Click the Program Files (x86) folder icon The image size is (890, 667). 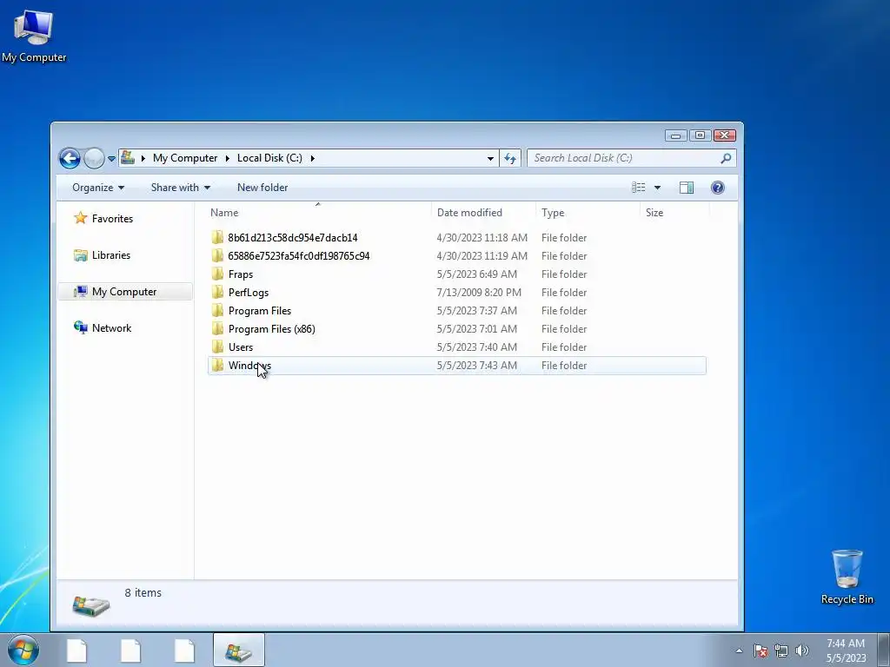coord(217,329)
